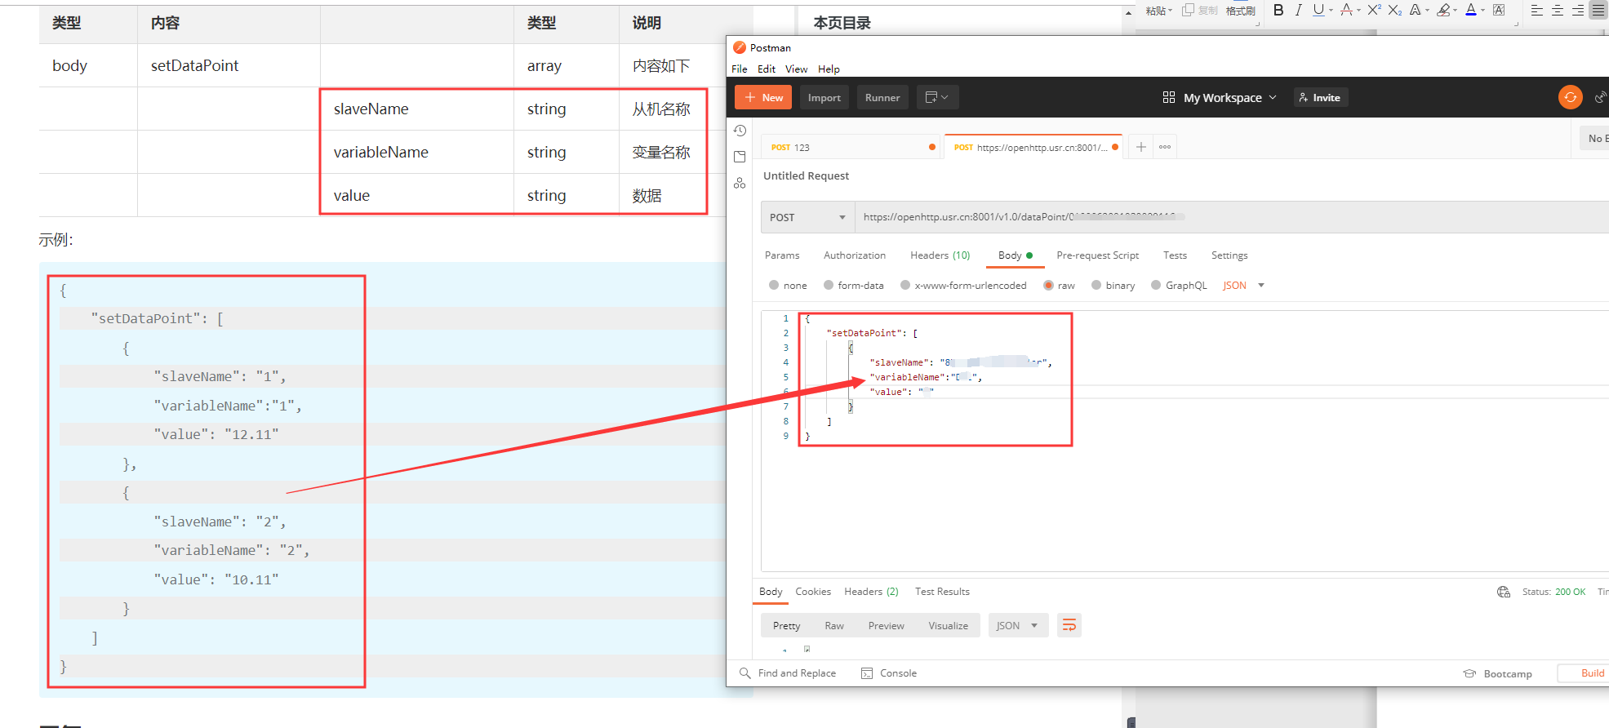Expand the My Workspace dropdown

[x=1221, y=97]
